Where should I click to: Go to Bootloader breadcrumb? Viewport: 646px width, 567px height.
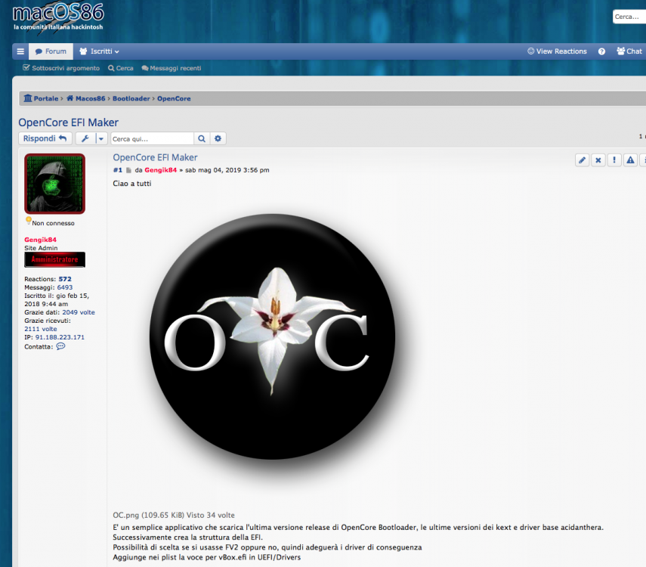(131, 98)
